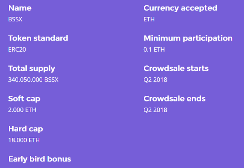244x168 pixels.
Task: Select the 18.000 ETH value
Action: click(x=24, y=140)
